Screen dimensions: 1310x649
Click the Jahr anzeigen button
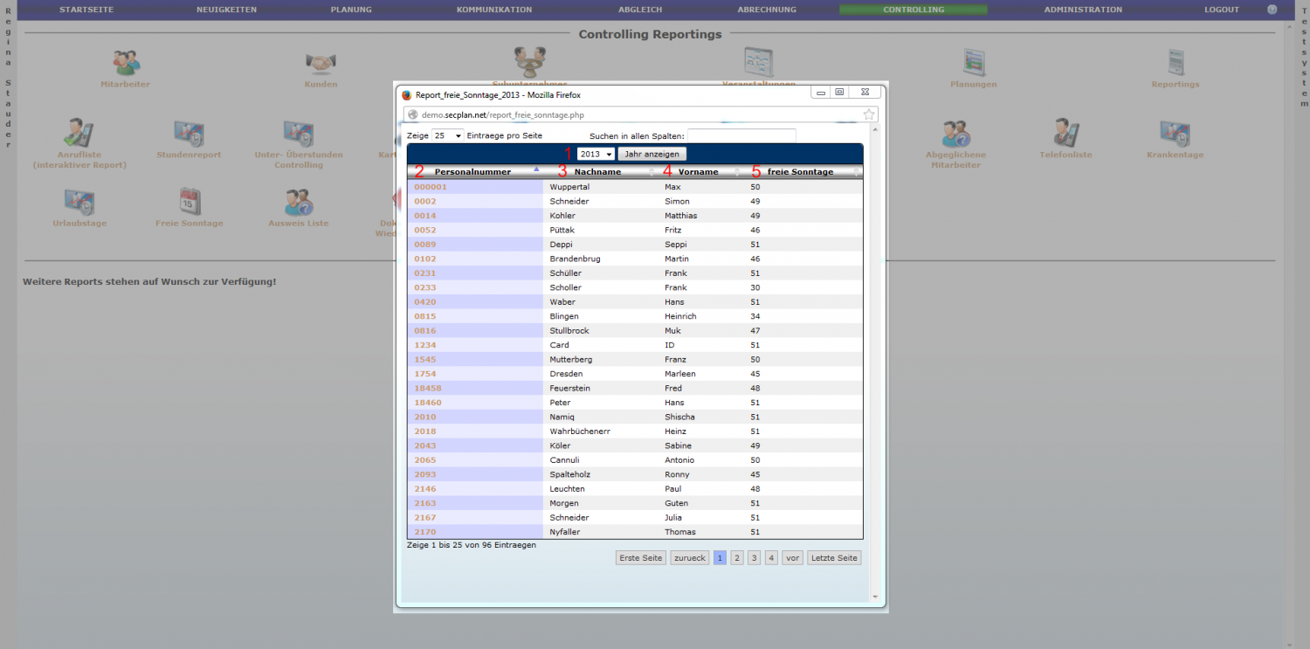click(652, 154)
